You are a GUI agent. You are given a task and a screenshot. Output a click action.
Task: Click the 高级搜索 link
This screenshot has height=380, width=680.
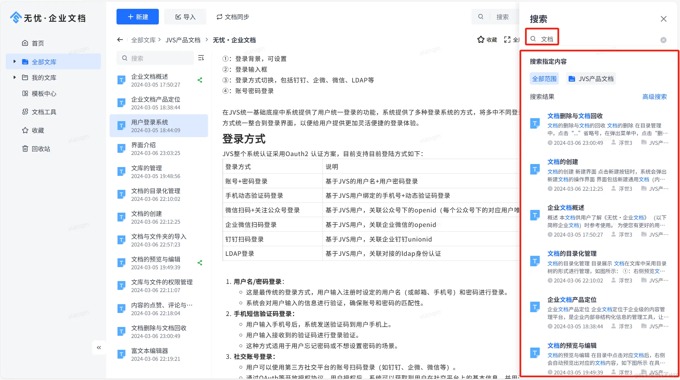point(654,97)
